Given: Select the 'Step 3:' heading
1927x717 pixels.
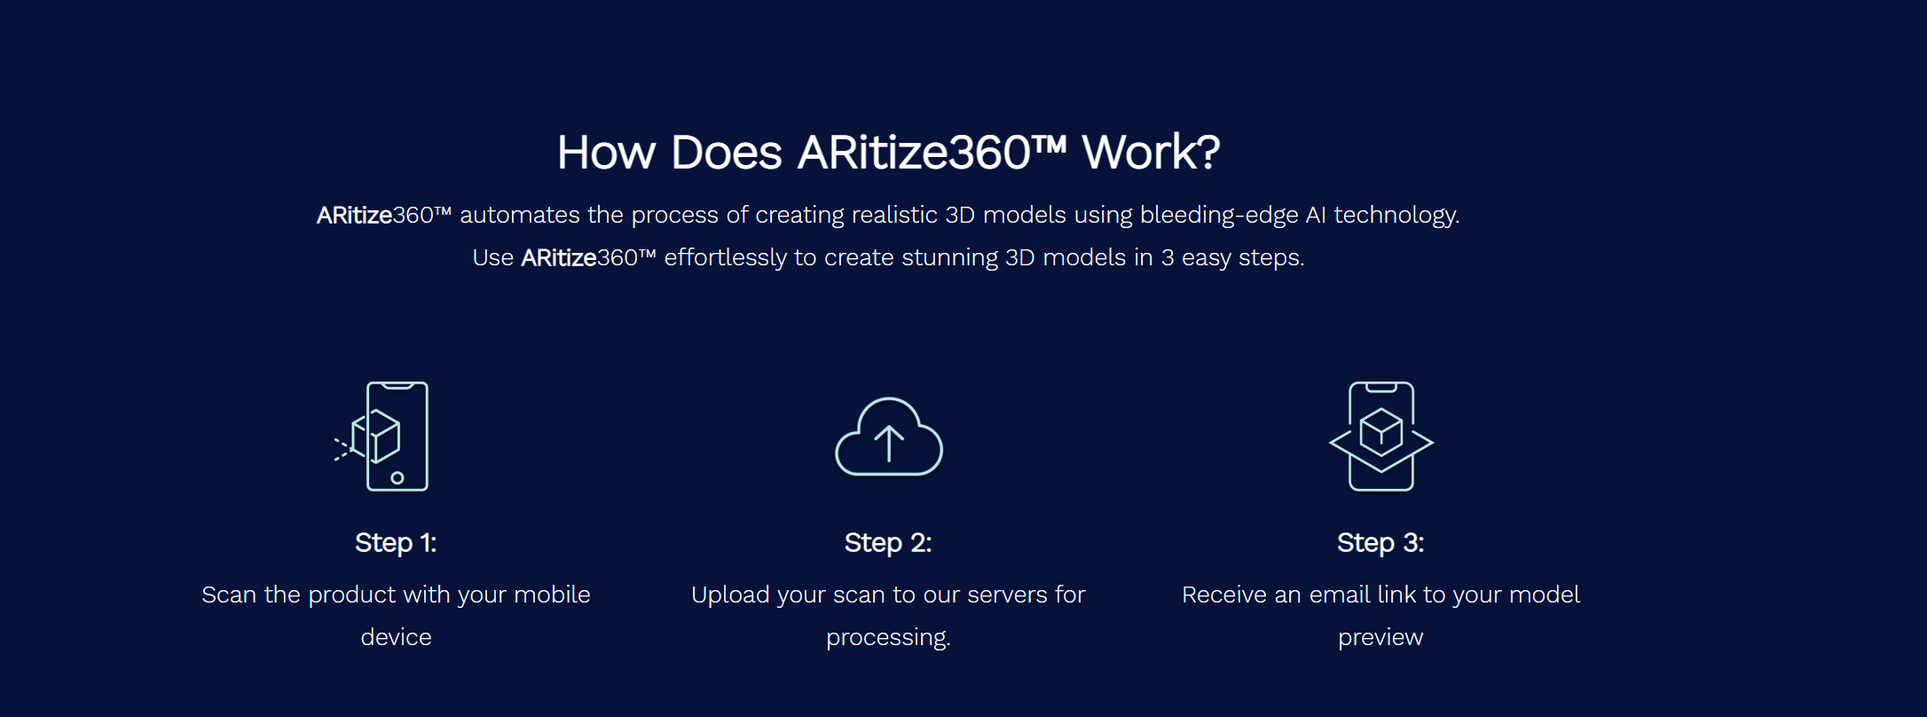Looking at the screenshot, I should [1380, 542].
